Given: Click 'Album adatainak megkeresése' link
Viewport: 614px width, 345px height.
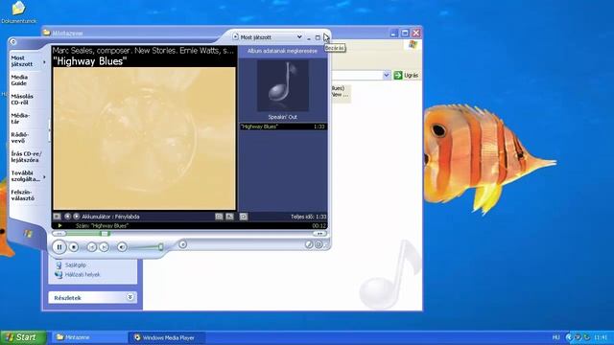Looking at the screenshot, I should 282,51.
